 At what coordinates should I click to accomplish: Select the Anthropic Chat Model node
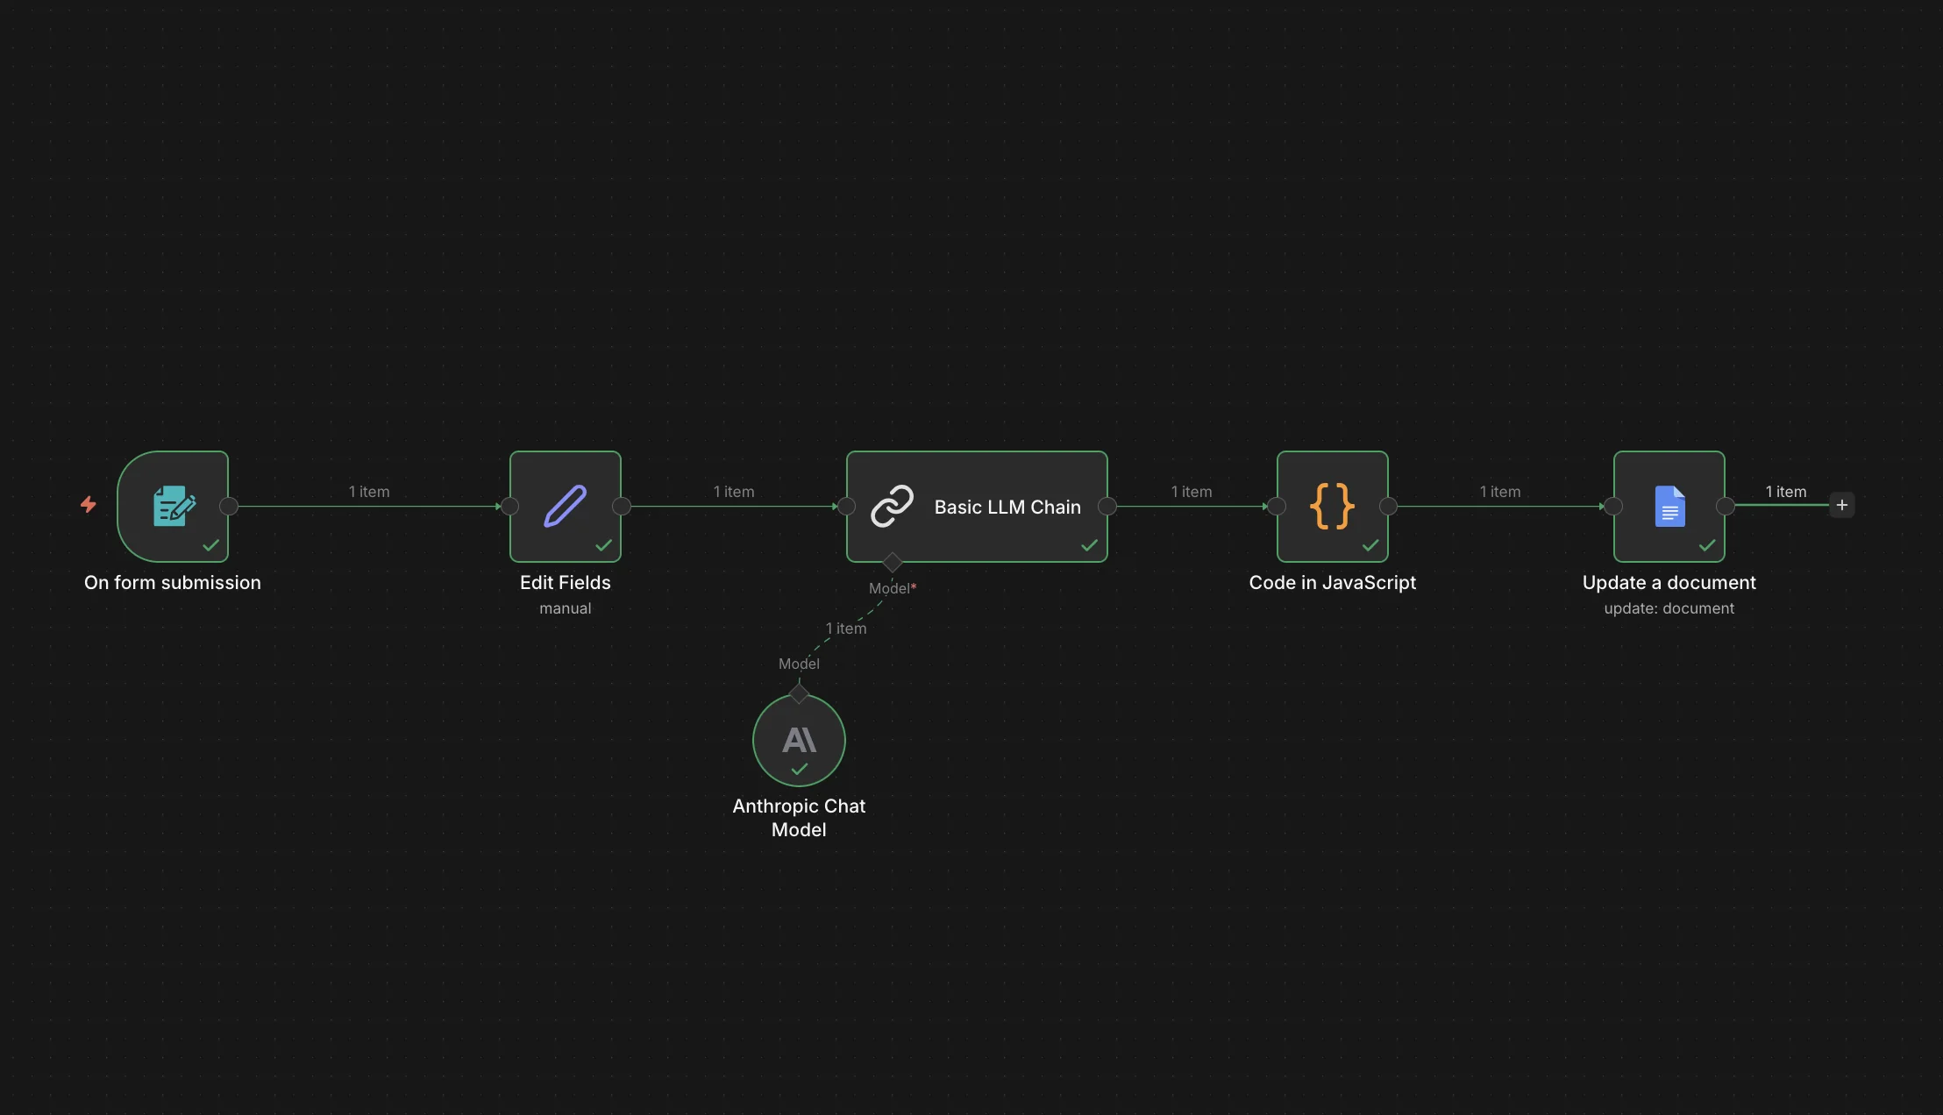pos(798,739)
